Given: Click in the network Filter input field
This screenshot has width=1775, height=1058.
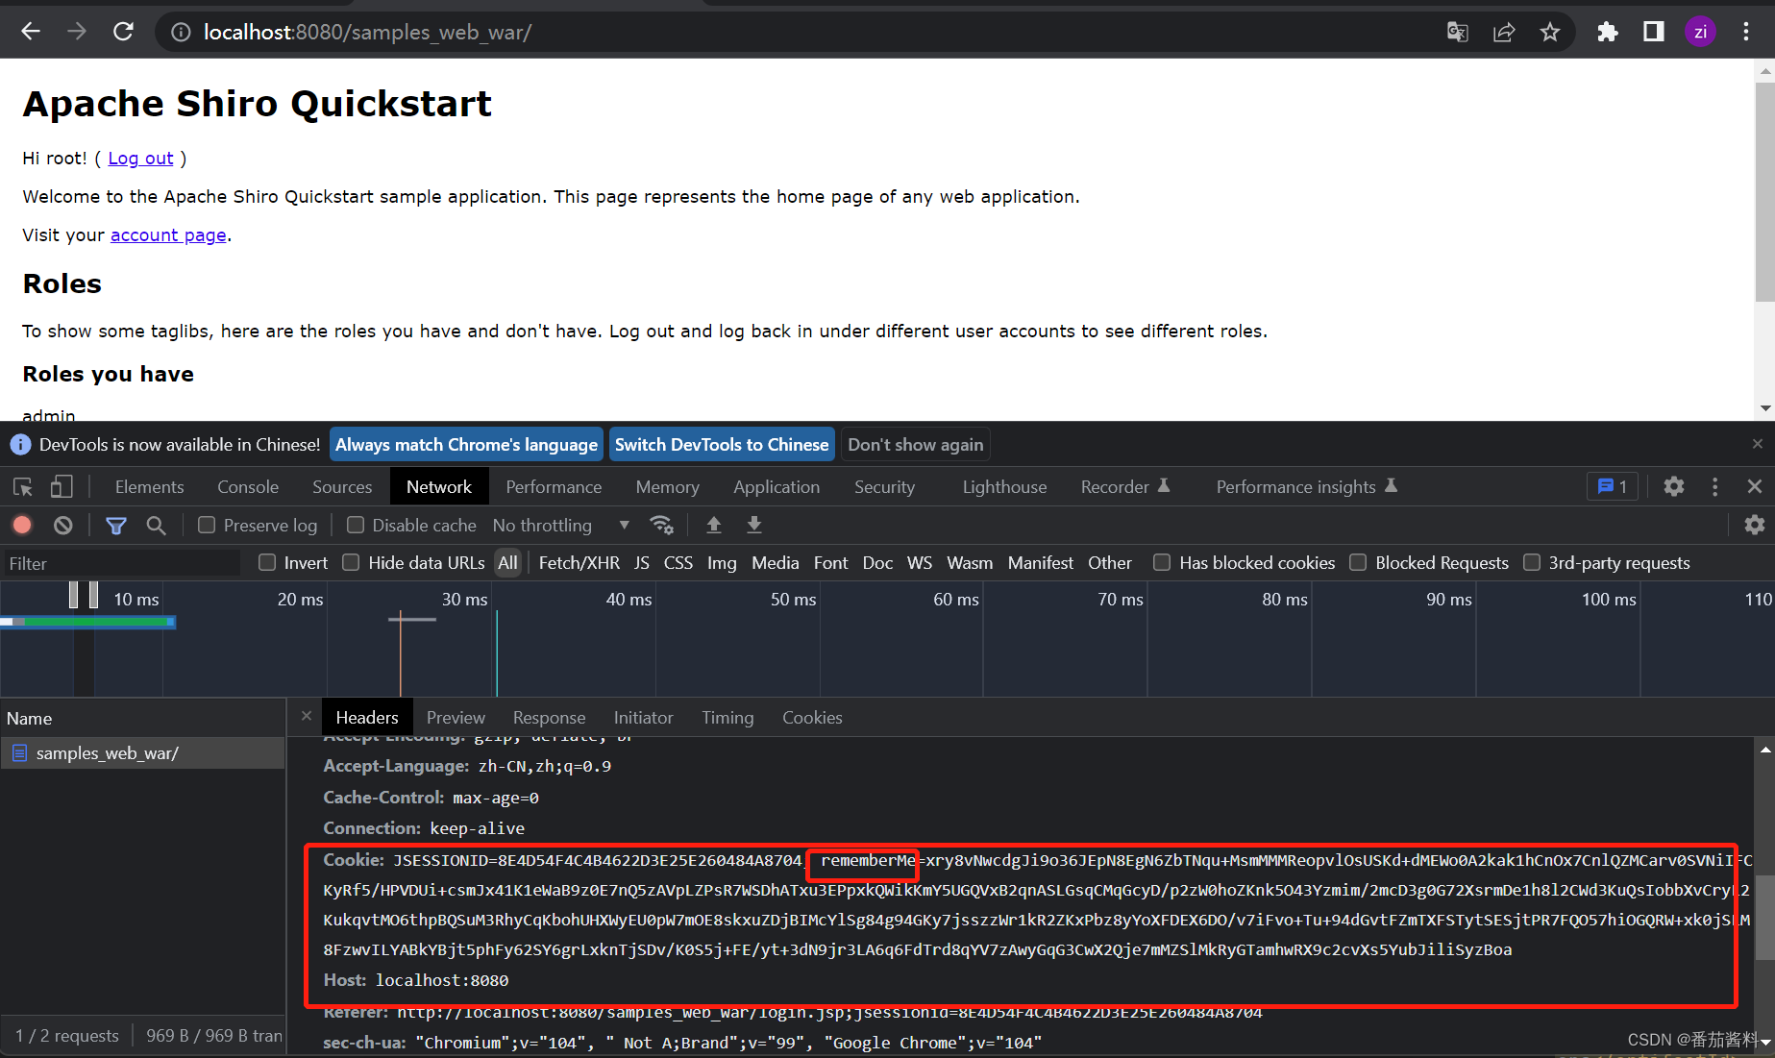Looking at the screenshot, I should 121,563.
